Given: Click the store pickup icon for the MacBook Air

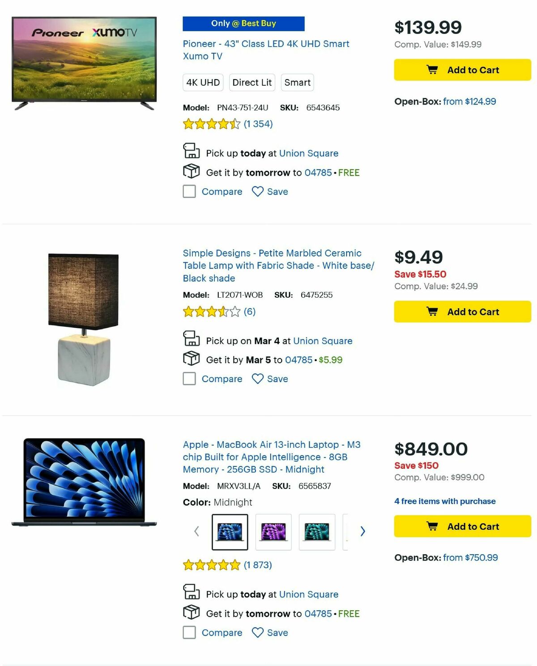Looking at the screenshot, I should pyautogui.click(x=192, y=593).
